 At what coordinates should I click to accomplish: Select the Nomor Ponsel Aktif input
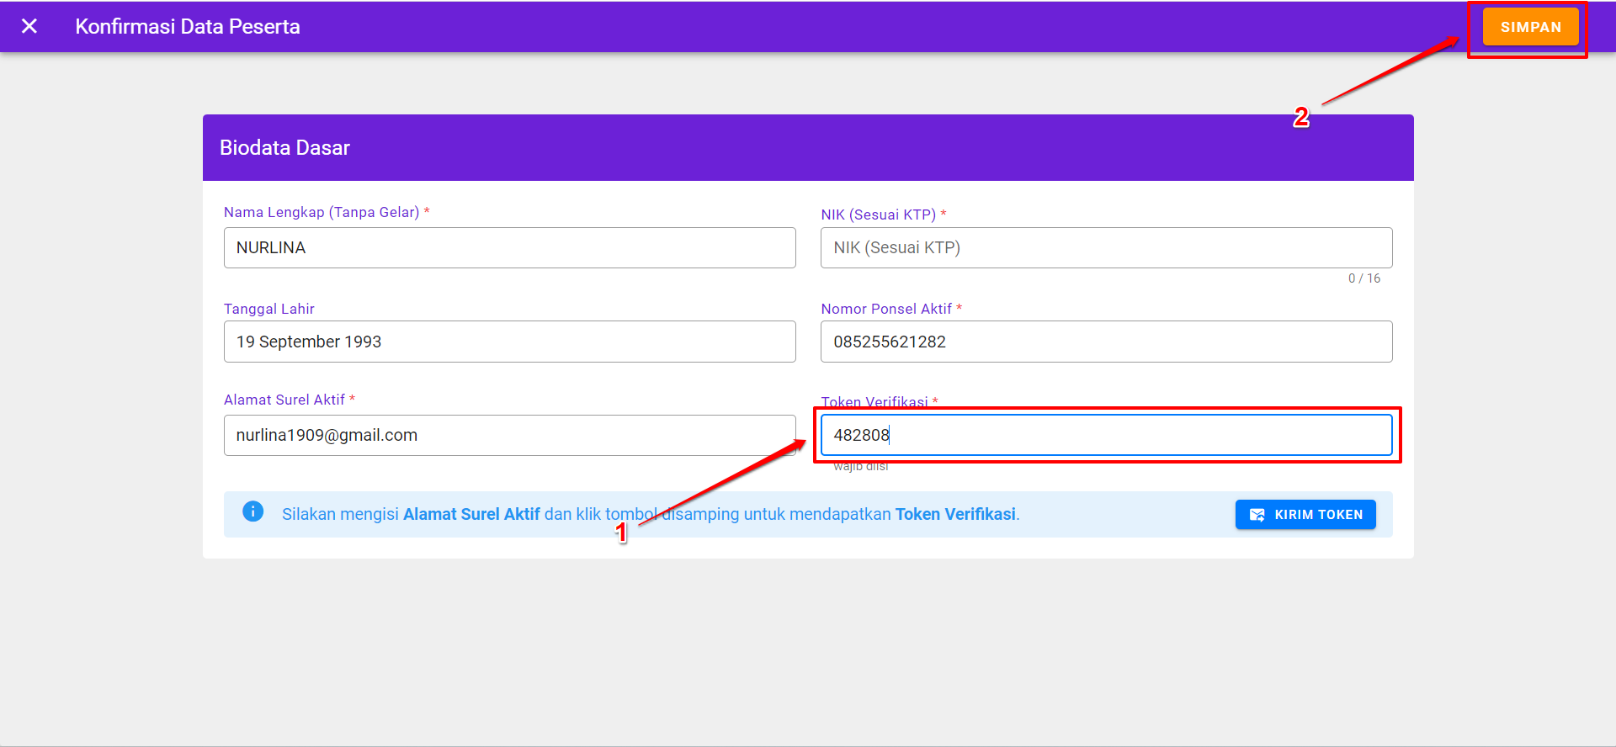tap(1105, 342)
